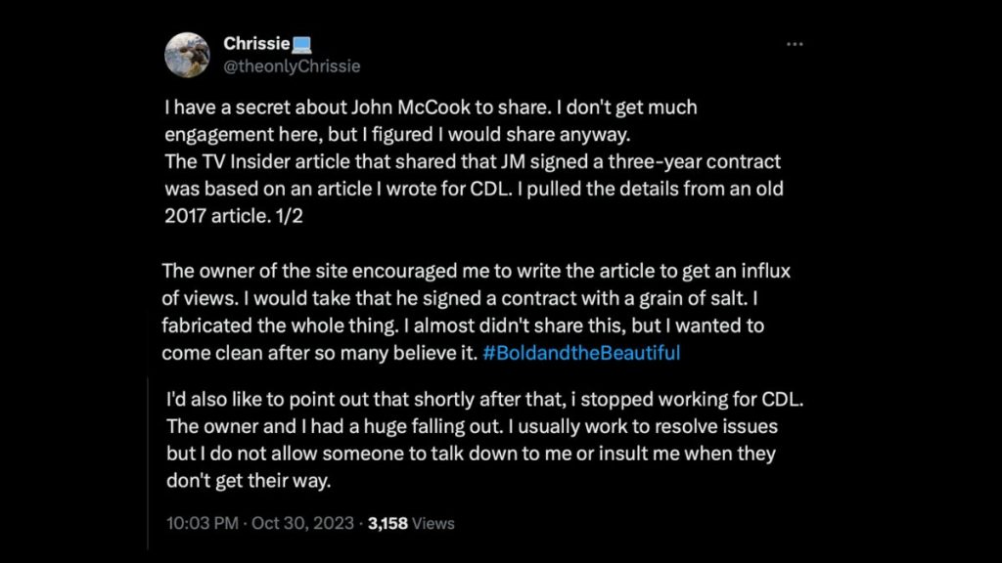1002x563 pixels.
Task: Open the Chrissie display name link
Action: click(256, 44)
